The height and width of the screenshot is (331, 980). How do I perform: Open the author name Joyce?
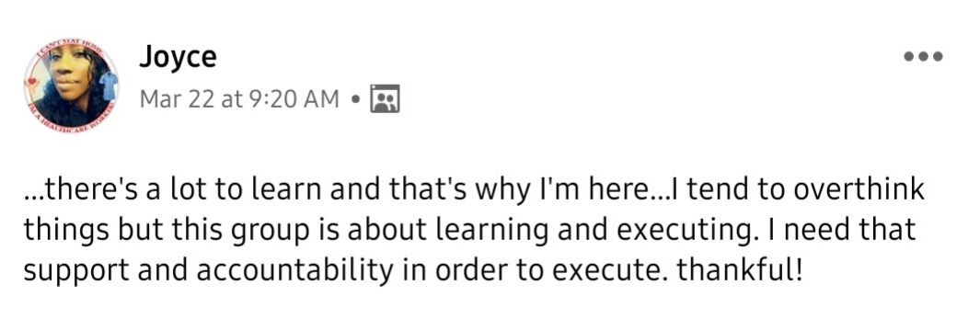179,57
